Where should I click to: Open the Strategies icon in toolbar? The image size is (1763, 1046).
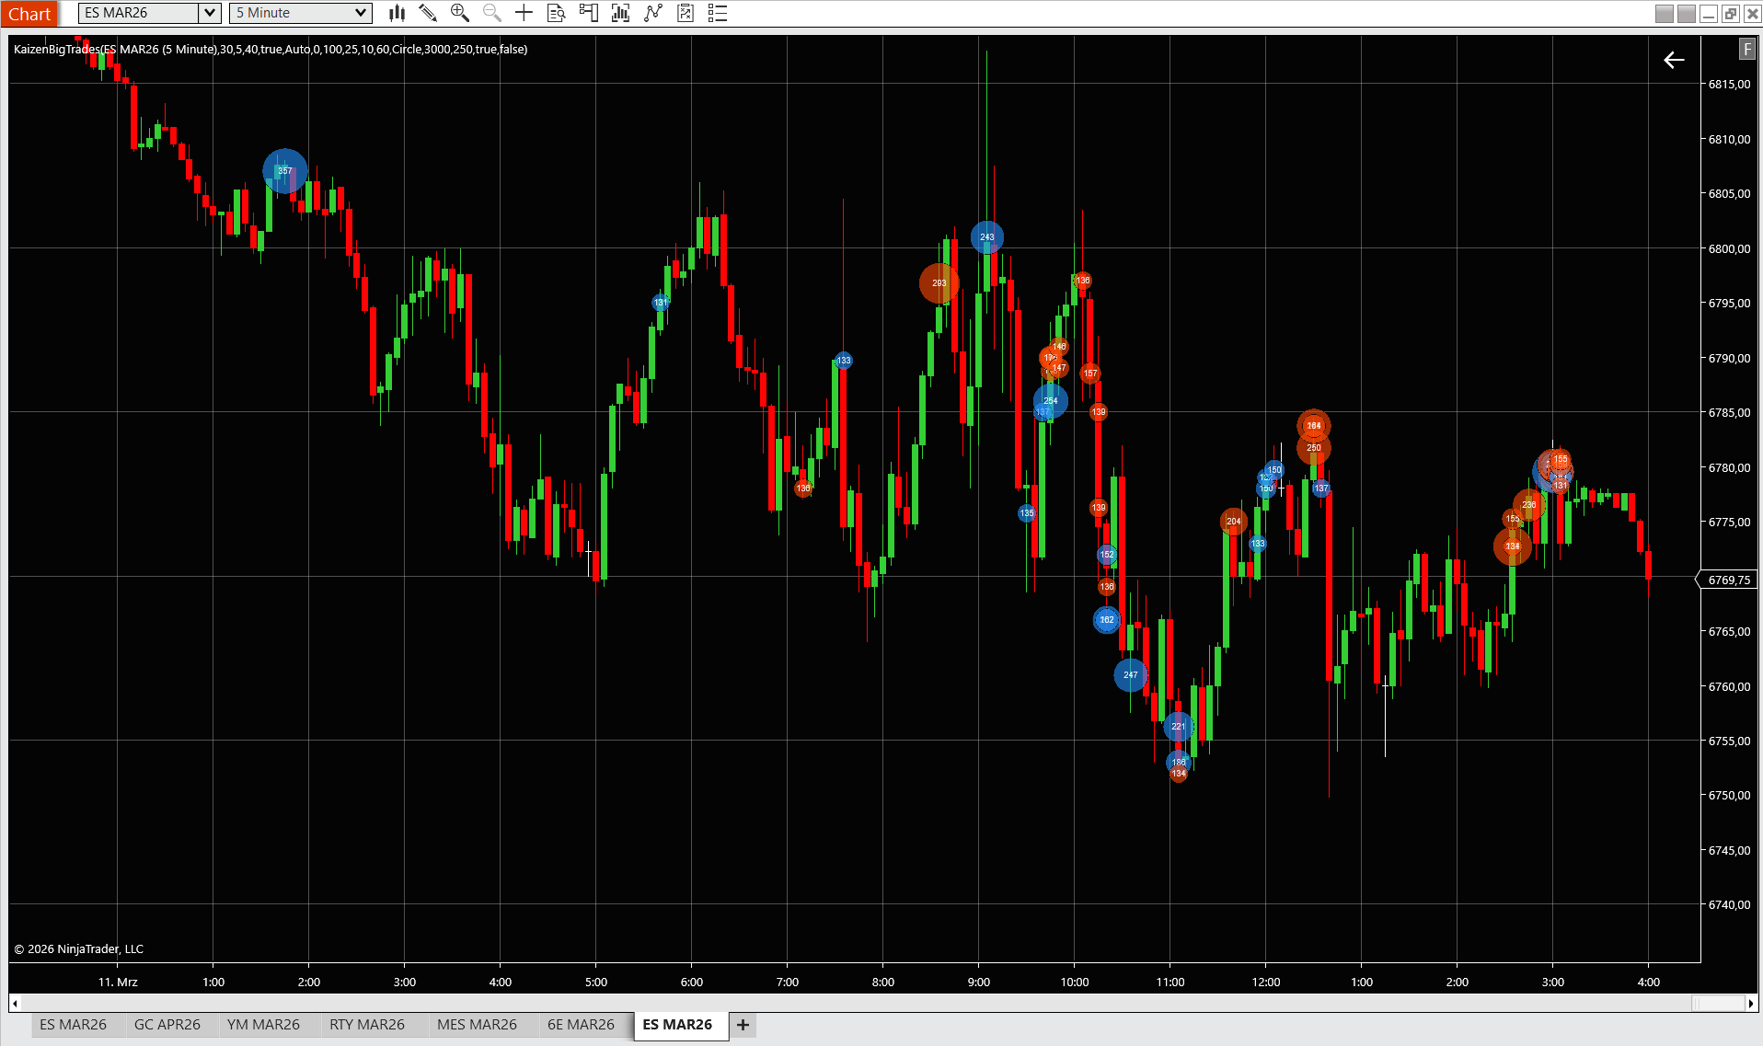click(652, 13)
